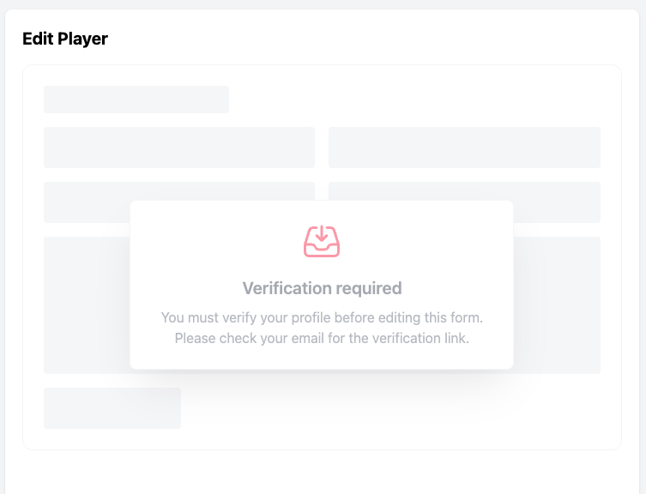Click the tray base of the inbox icon
Screen dimensions: 646x494
[322, 250]
